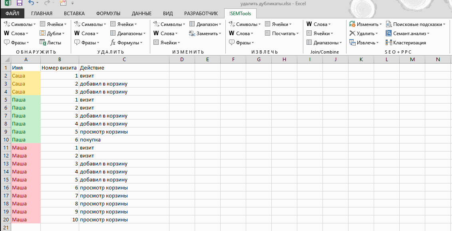
Task: Switch to the РАЗРАБОТЧИК tab
Action: 201,14
